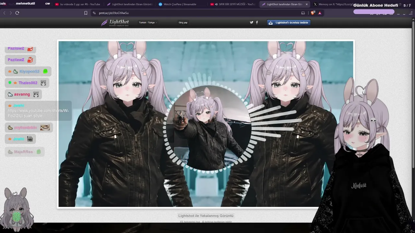Close the active LightShot tab
Viewport: 415px width, 233px height.
click(x=306, y=4)
